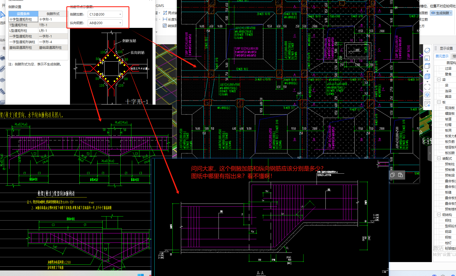
Task: Switch to 2D view icon
Action: [x=427, y=58]
